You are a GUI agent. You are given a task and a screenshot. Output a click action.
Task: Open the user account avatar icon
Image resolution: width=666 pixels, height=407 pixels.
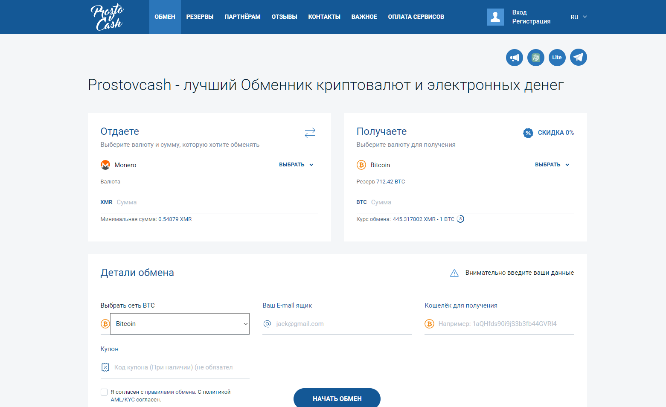[495, 17]
